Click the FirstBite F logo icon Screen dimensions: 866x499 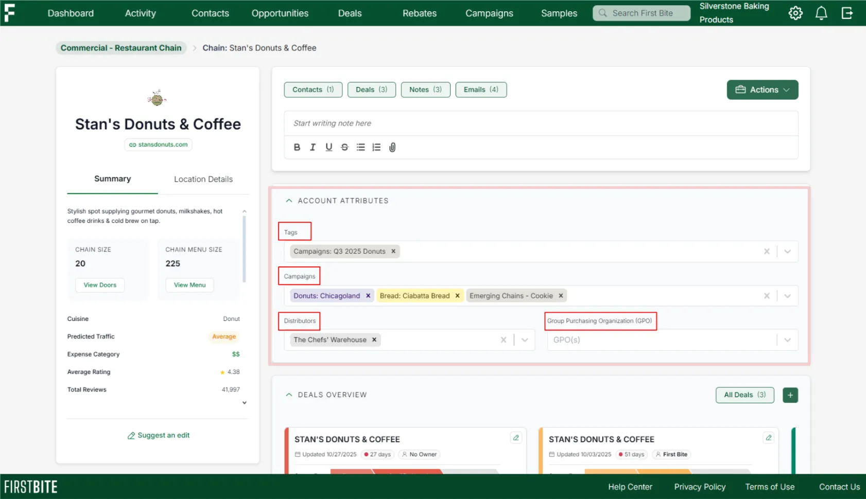pyautogui.click(x=9, y=13)
